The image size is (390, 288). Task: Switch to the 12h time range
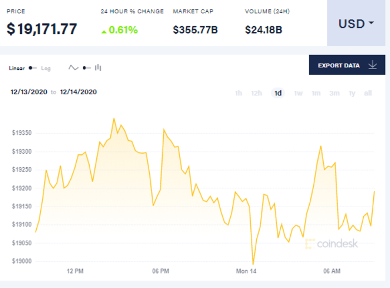tap(256, 93)
